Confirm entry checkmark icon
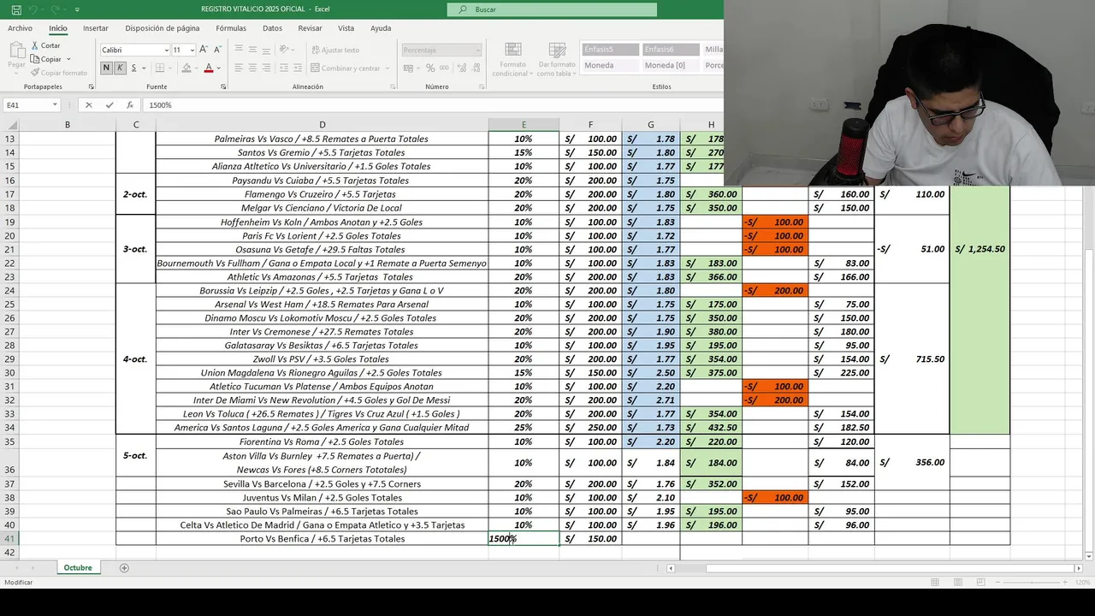Image resolution: width=1095 pixels, height=616 pixels. pyautogui.click(x=109, y=105)
